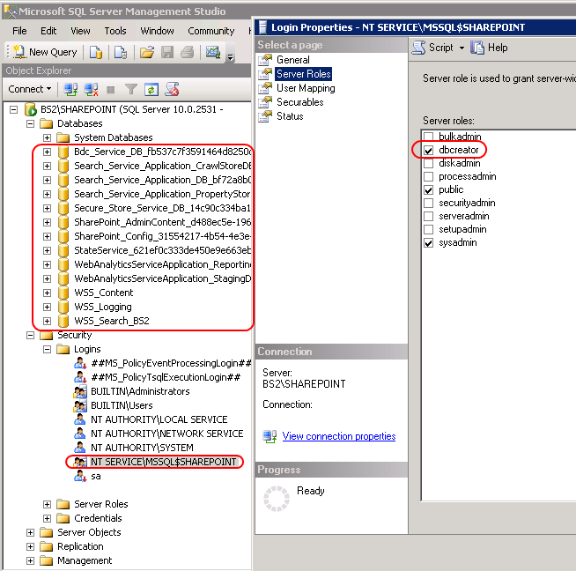
Task: Click the Activity Monitor toolbar icon
Action: tap(213, 52)
